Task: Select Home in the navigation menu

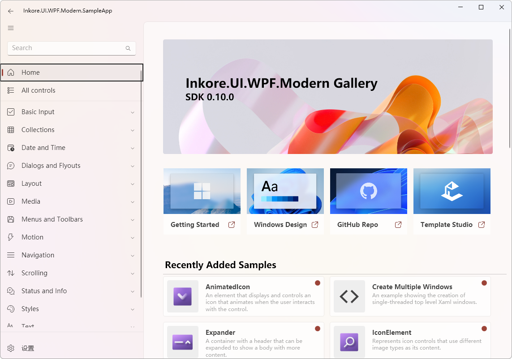Action: click(72, 73)
